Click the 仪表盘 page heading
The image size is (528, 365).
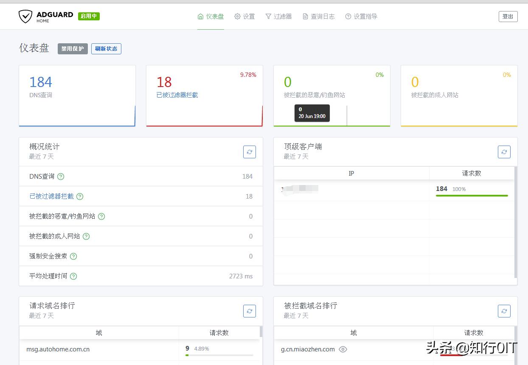(x=34, y=48)
